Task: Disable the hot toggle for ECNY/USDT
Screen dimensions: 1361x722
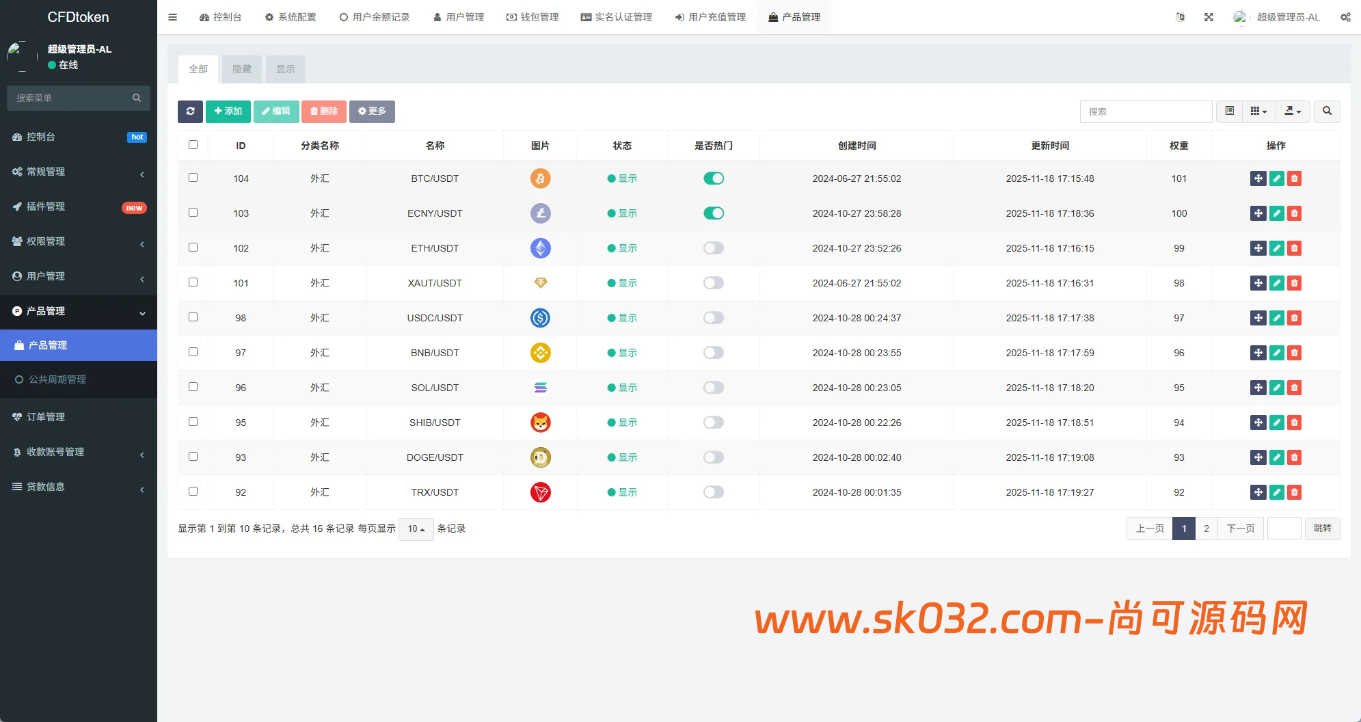Action: pos(713,213)
